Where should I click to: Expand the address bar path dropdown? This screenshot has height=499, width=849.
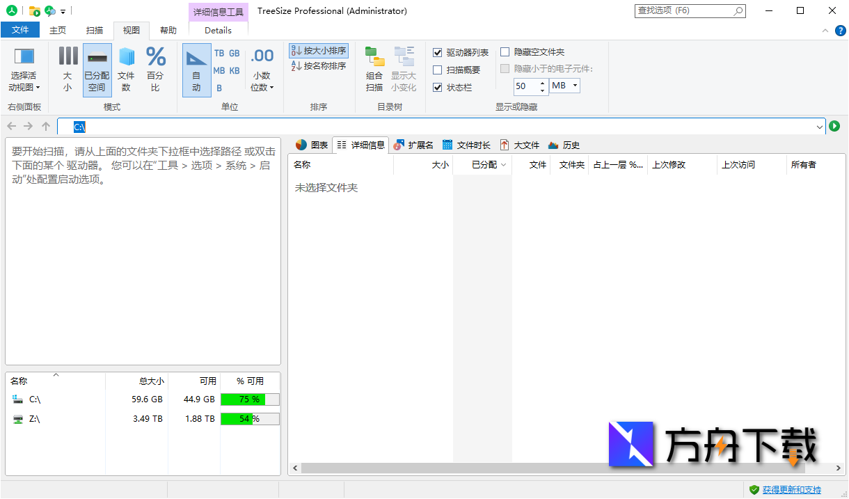click(x=820, y=127)
